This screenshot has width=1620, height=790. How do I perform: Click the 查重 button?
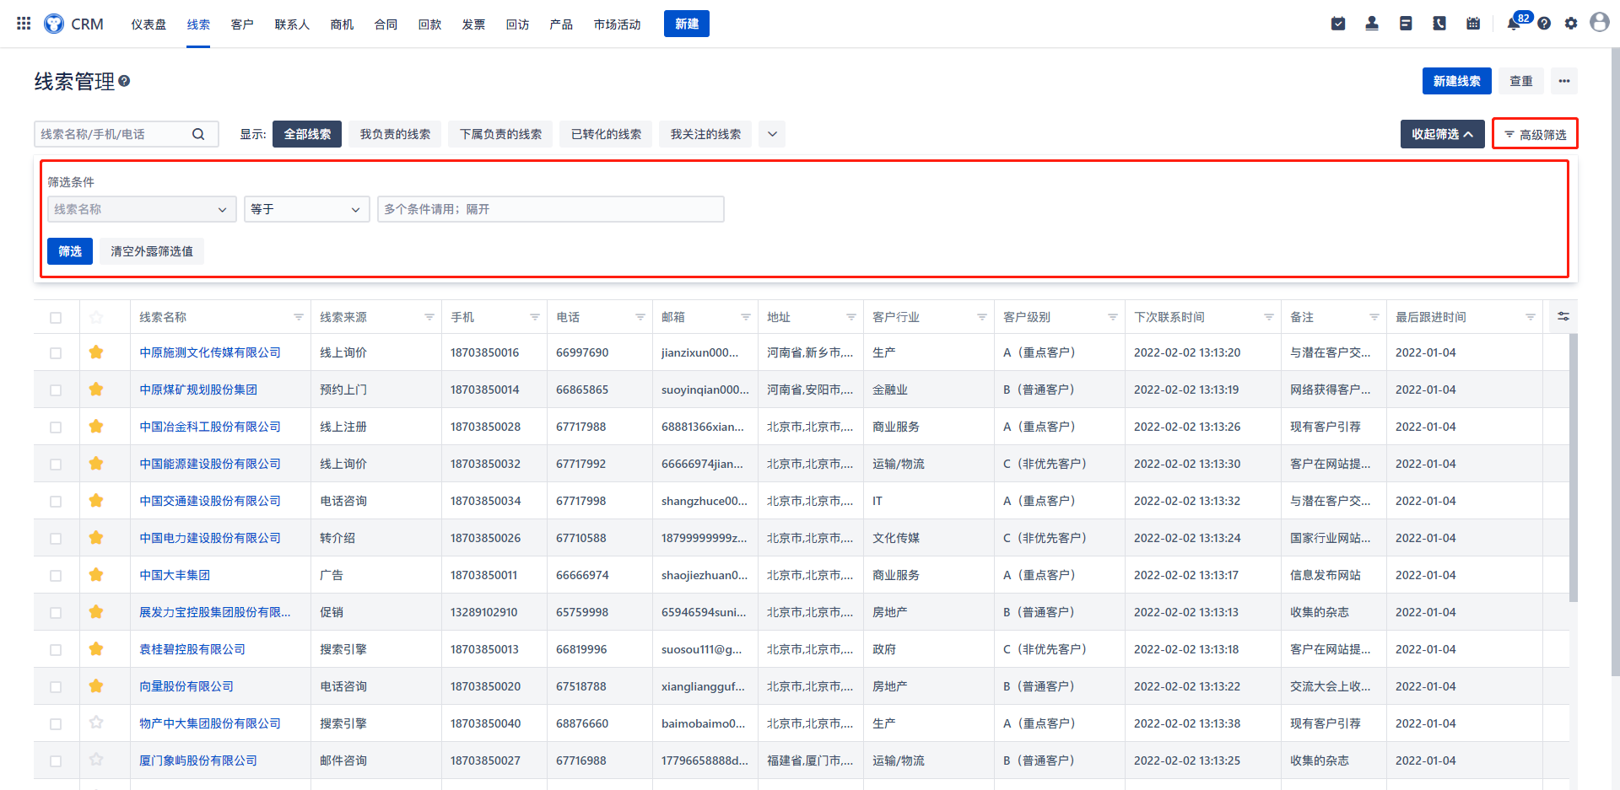[1521, 81]
